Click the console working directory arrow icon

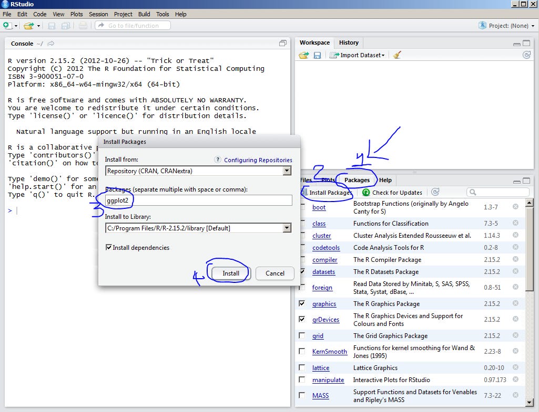tap(51, 44)
